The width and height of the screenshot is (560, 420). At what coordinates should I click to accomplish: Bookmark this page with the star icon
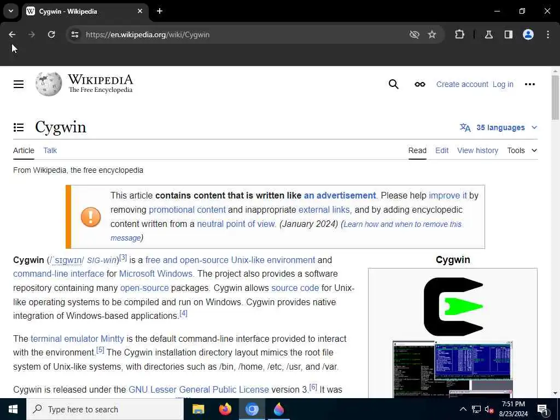click(x=432, y=34)
